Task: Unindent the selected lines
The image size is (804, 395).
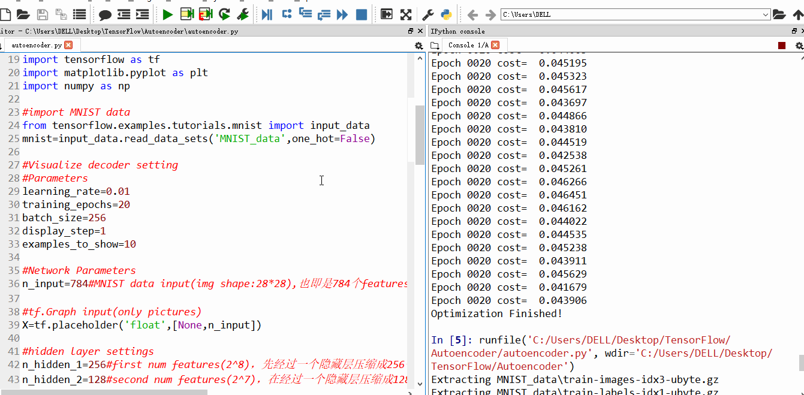Action: [x=124, y=14]
